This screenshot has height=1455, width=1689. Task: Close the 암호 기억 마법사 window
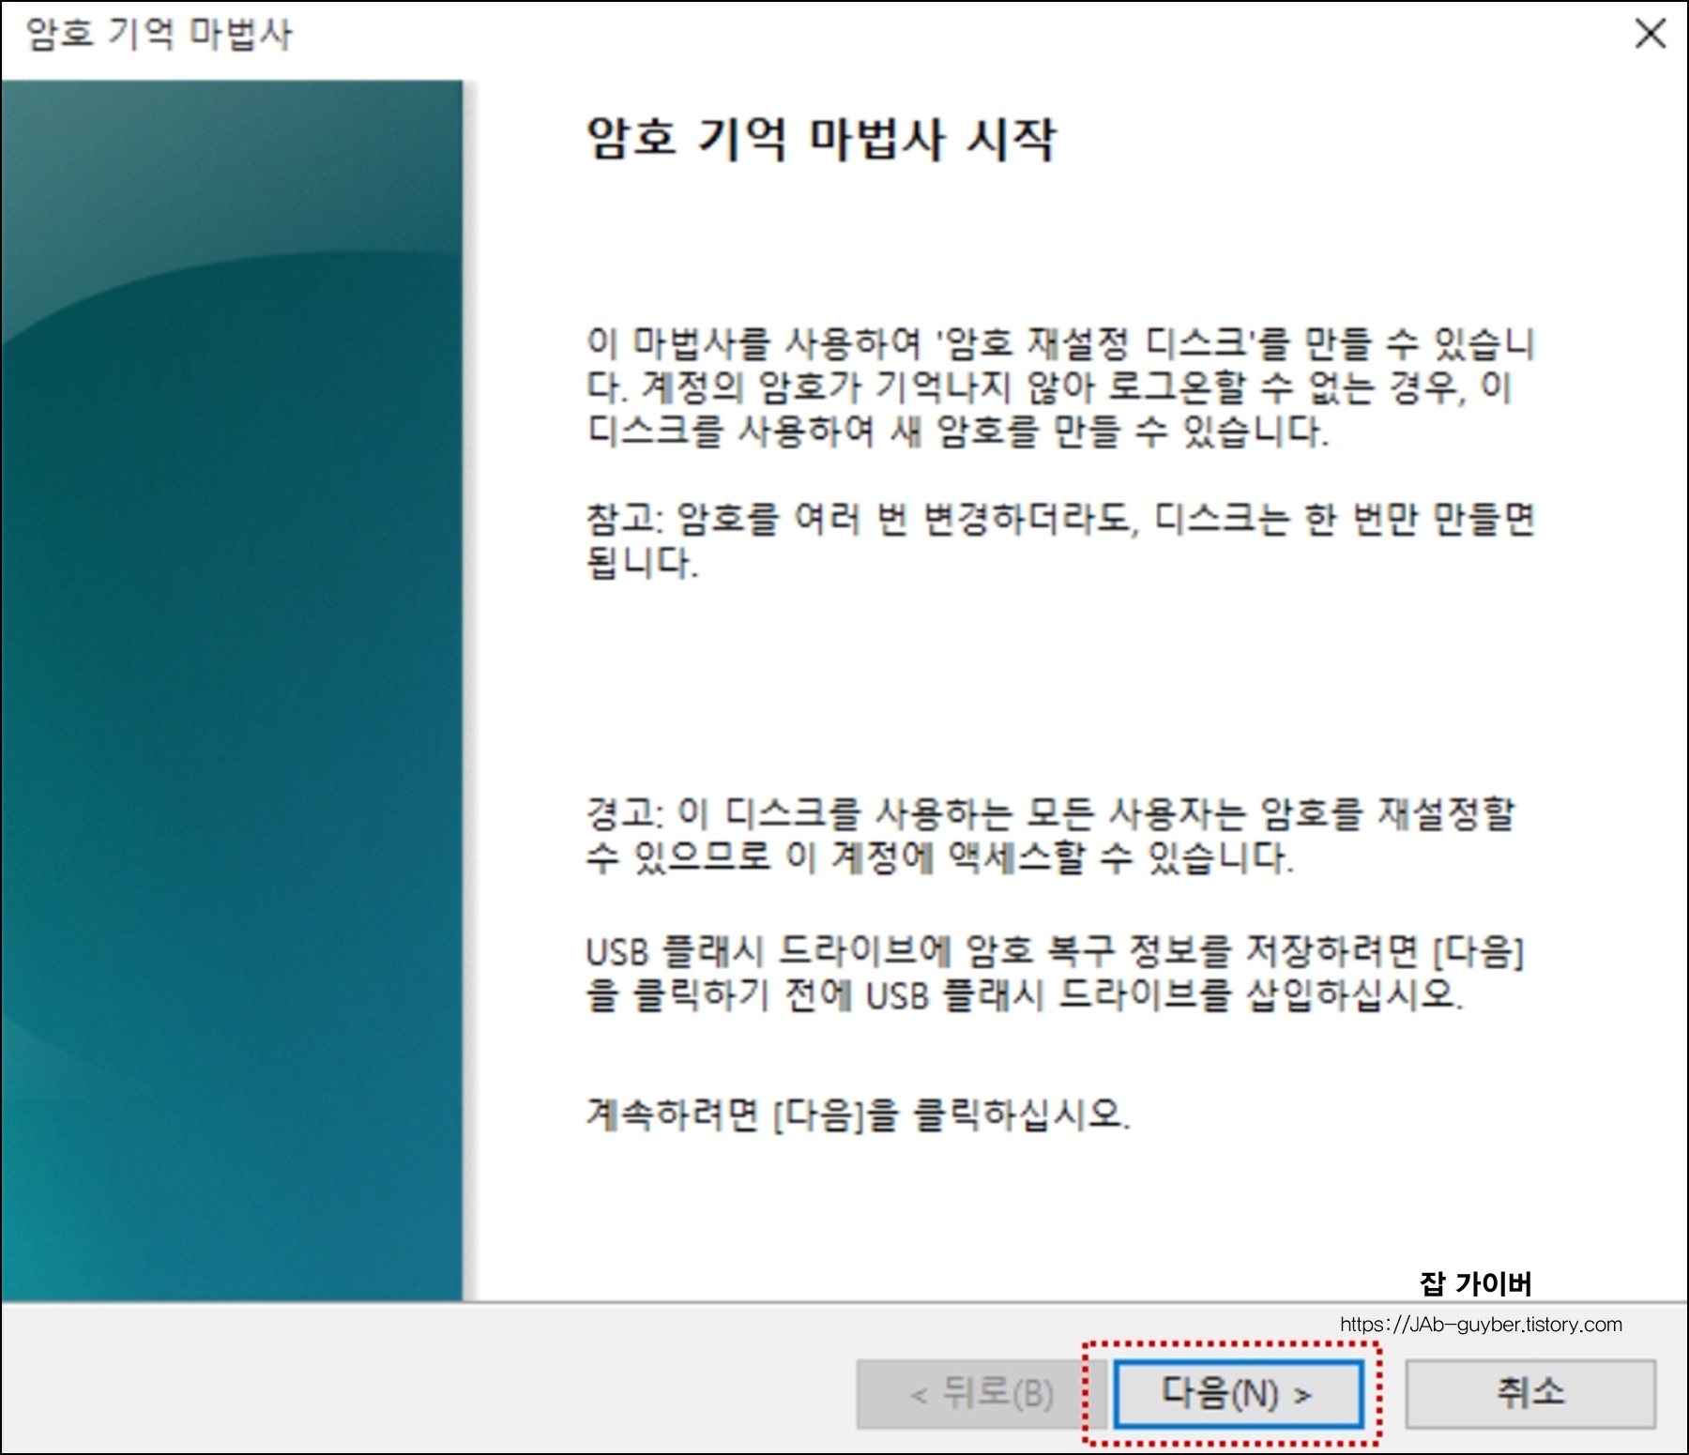click(1650, 35)
